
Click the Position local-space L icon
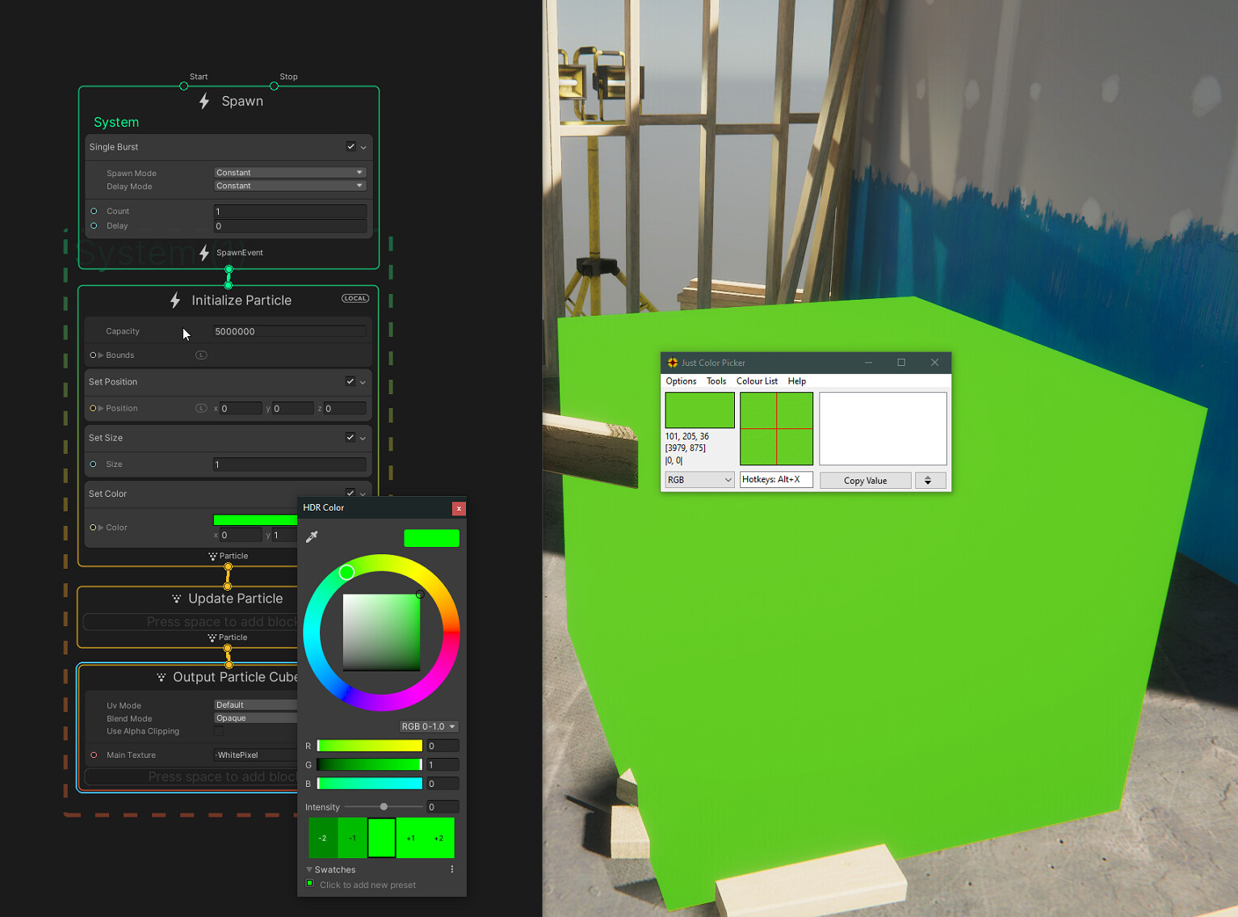coord(201,408)
